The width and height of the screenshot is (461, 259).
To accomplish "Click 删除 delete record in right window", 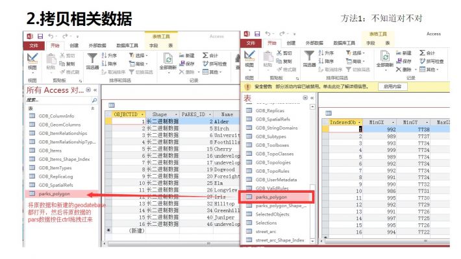I will tap(403, 69).
